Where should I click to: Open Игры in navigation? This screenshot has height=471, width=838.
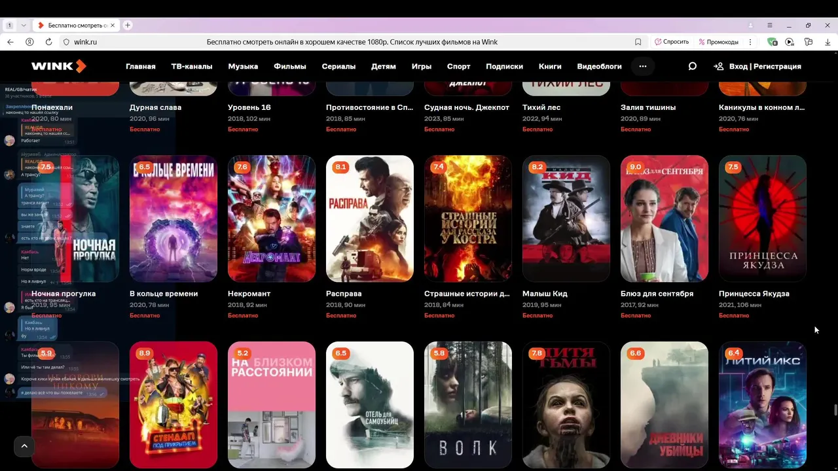(422, 66)
